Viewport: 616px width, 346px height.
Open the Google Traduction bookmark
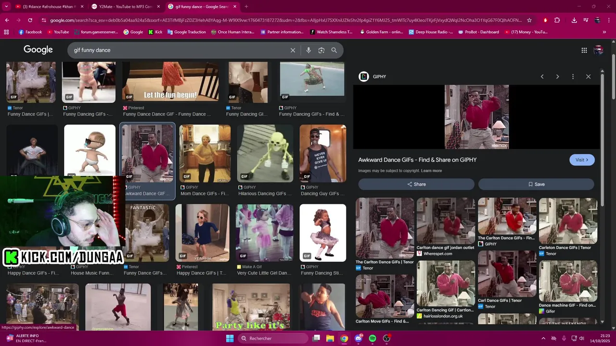point(186,32)
